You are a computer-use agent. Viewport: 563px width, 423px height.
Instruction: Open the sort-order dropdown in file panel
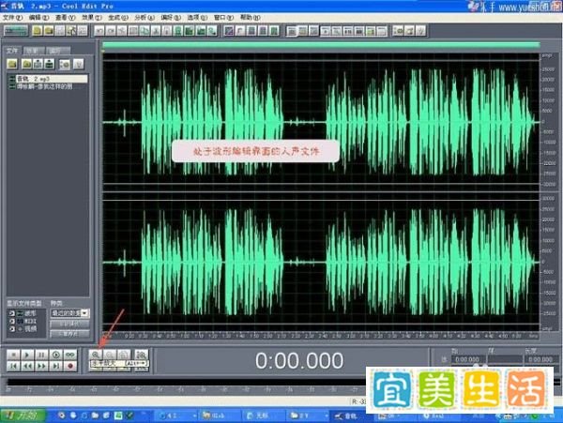click(x=84, y=313)
